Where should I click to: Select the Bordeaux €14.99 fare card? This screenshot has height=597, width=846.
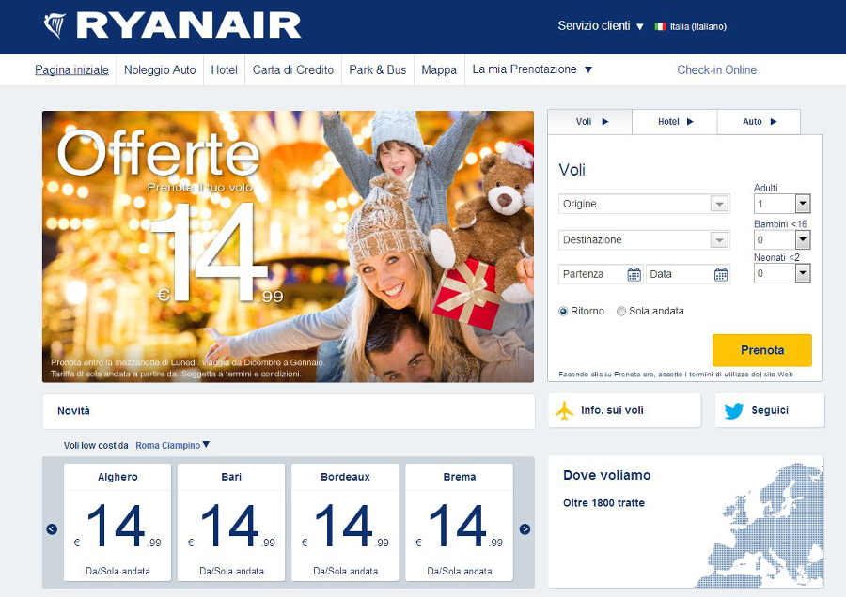345,523
